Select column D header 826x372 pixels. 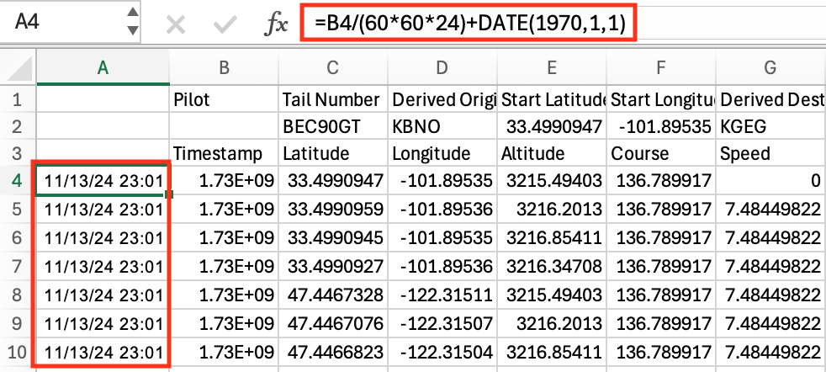pyautogui.click(x=442, y=71)
